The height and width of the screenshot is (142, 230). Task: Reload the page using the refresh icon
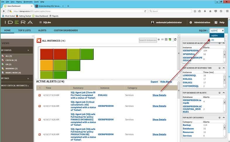click(x=145, y=11)
